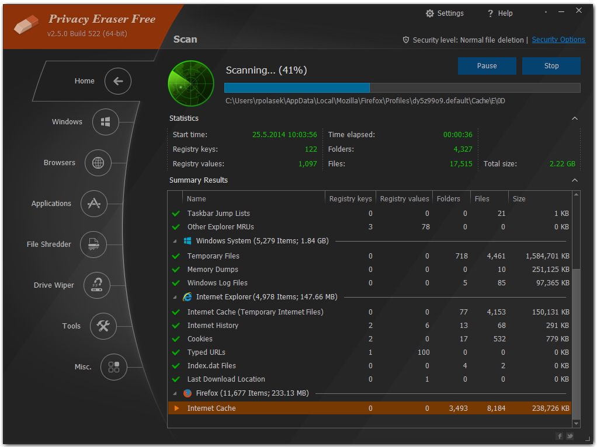Click the Internet Explorer logo icon
Image resolution: width=597 pixels, height=447 pixels.
pyautogui.click(x=188, y=296)
